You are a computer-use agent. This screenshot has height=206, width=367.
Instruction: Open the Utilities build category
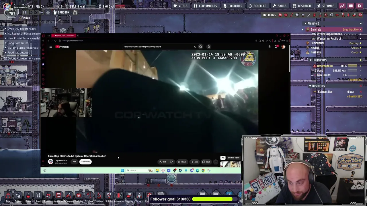click(x=109, y=197)
